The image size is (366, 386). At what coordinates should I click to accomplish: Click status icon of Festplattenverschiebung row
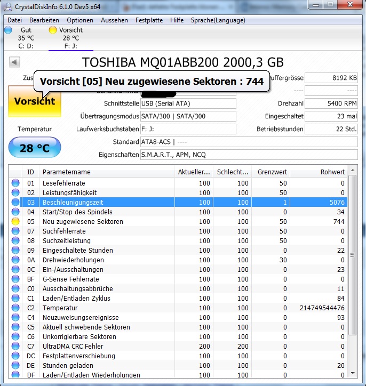pos(15,356)
